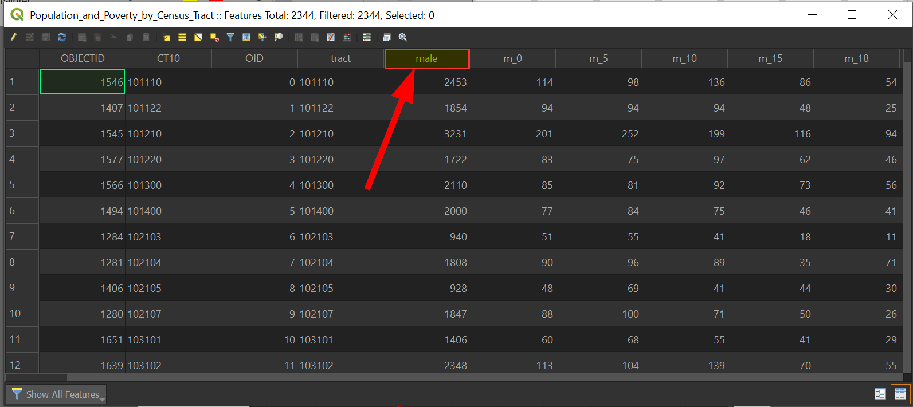
Task: Click the Dock attribute table icon
Action: [387, 37]
